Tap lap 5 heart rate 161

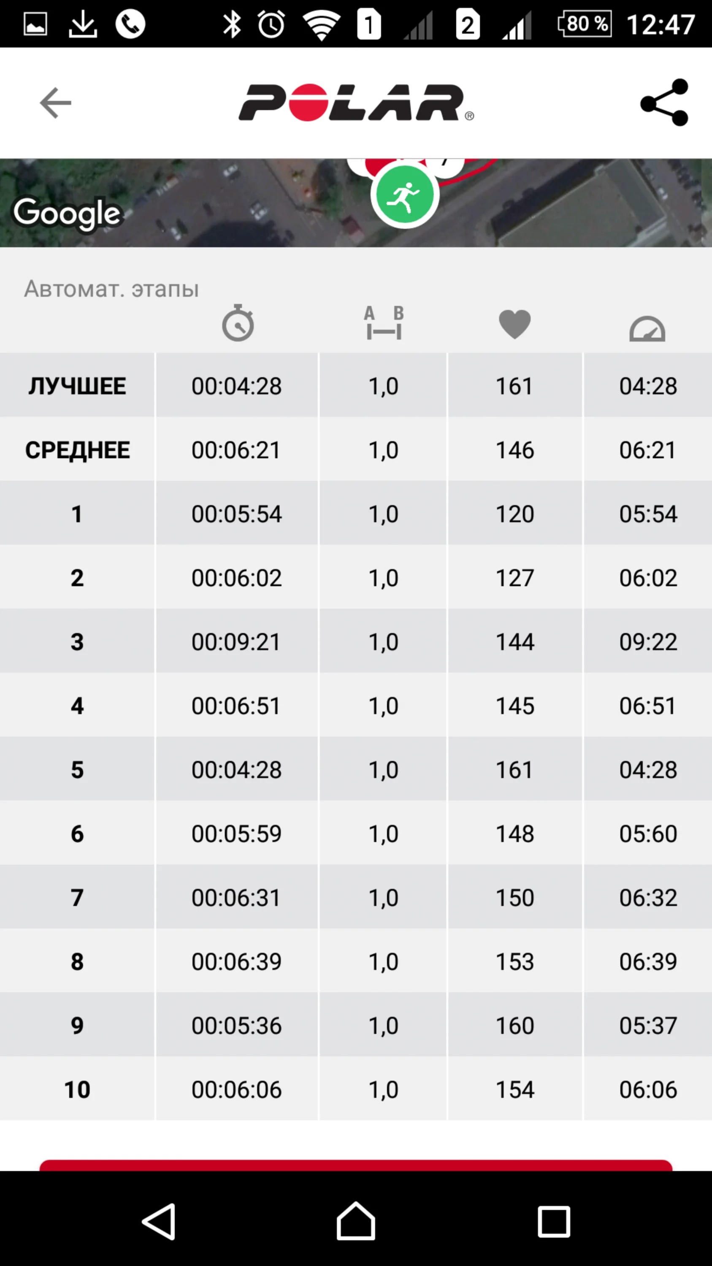(514, 769)
